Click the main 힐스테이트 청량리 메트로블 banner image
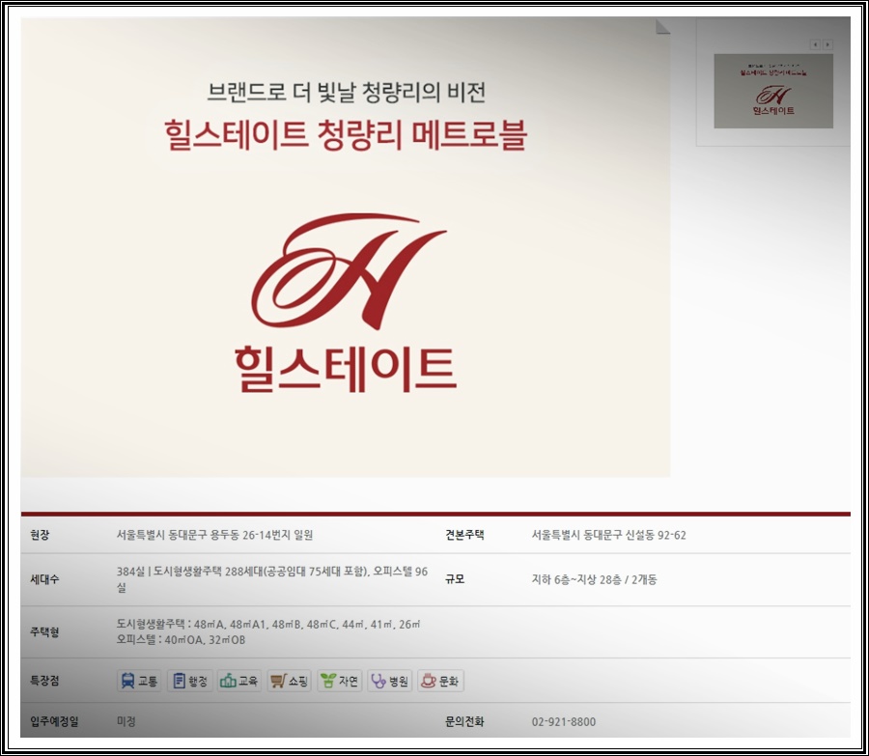The height and width of the screenshot is (756, 869). (346, 247)
